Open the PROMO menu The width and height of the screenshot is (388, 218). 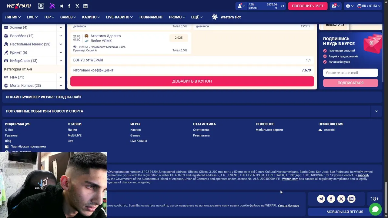177,17
